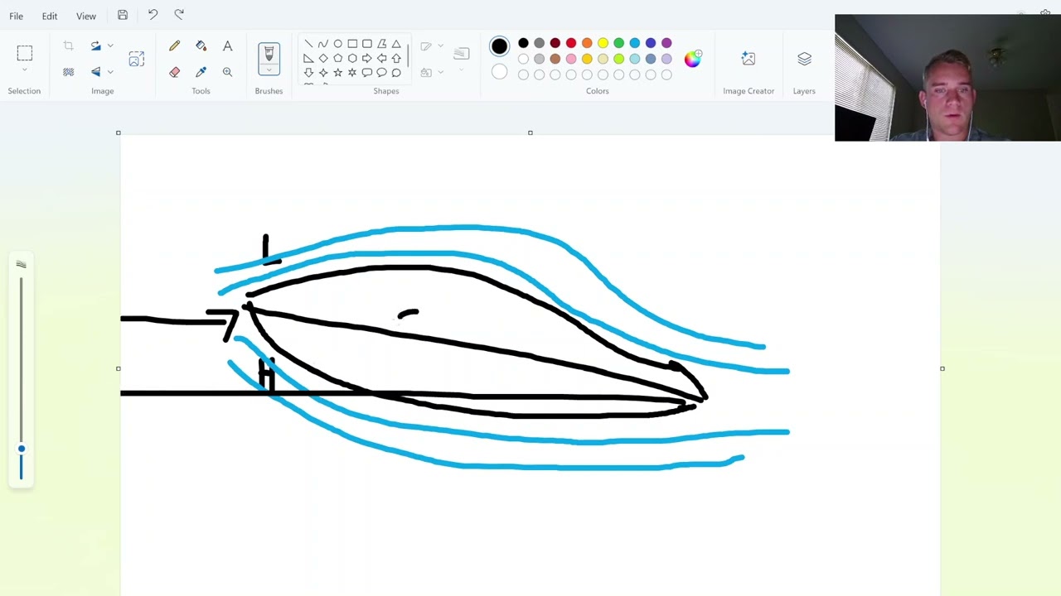Select the Fill bucket tool
Viewport: 1061px width, 596px height.
[x=201, y=46]
